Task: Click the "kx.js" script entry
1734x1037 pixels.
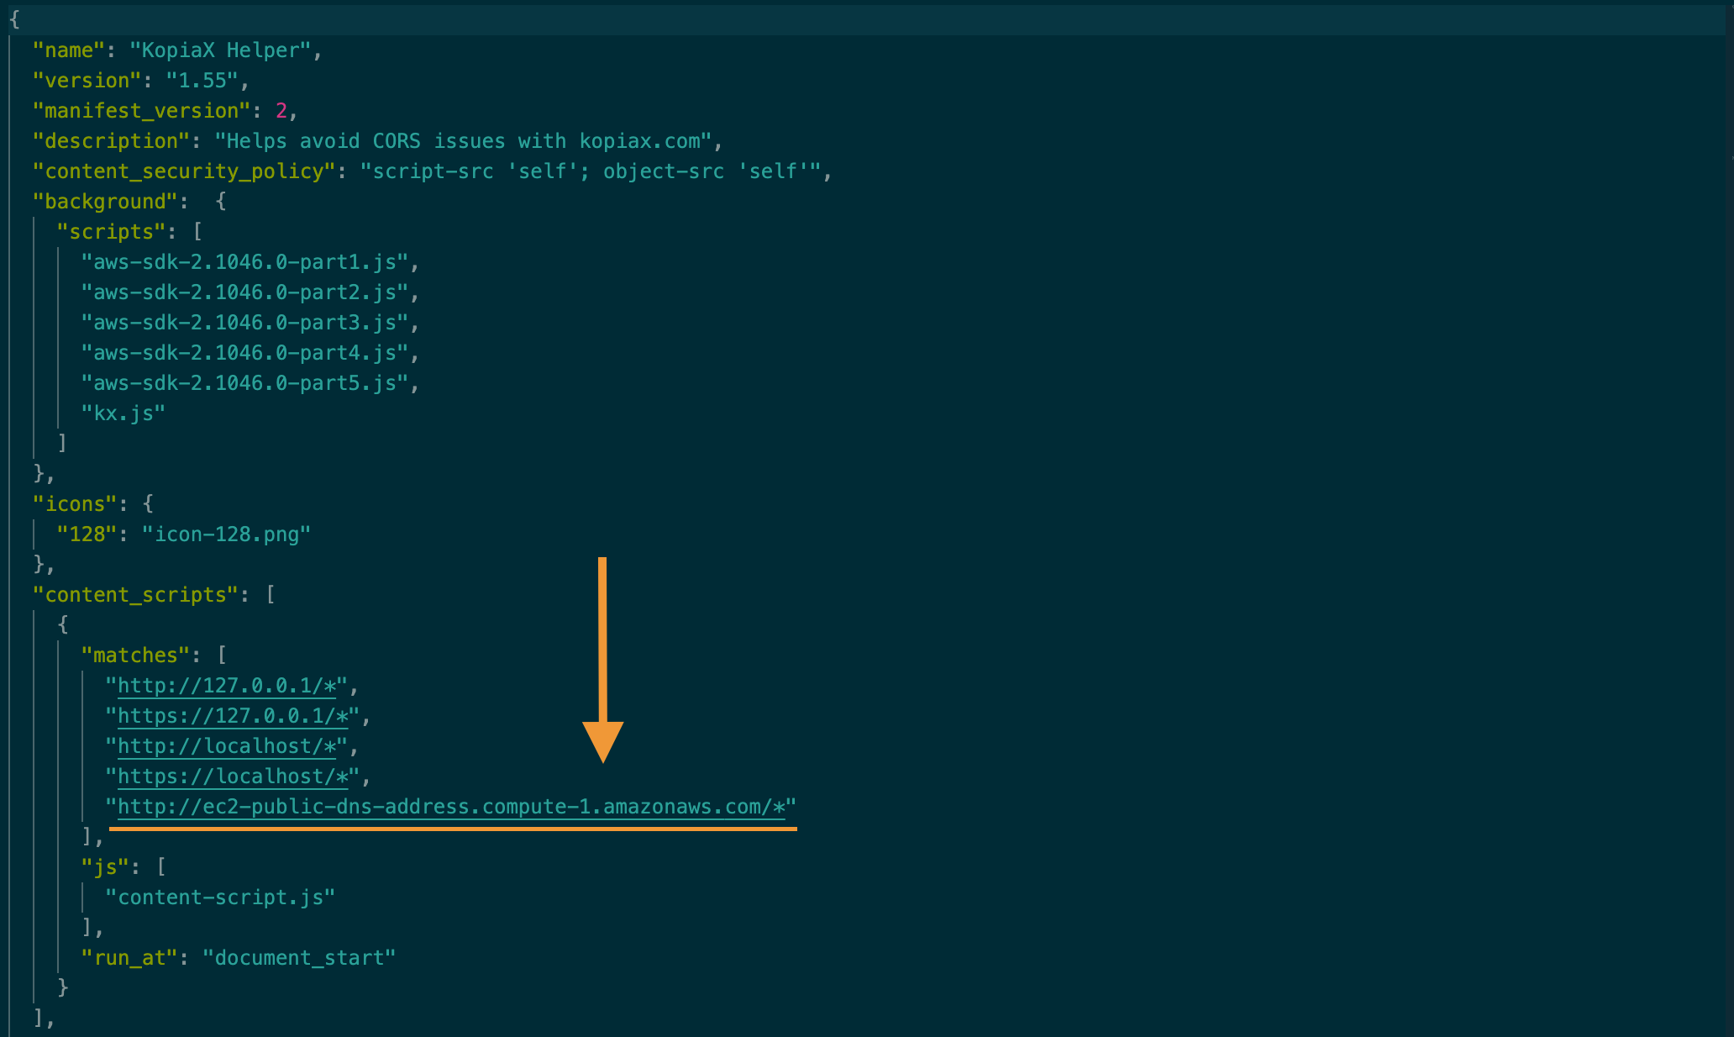Action: 123,413
